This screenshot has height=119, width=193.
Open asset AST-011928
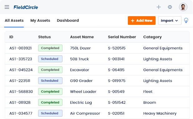tap(20, 103)
